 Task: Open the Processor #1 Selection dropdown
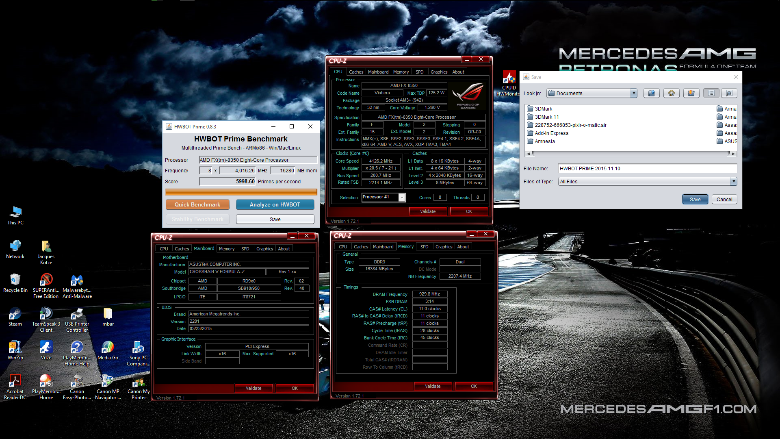(x=383, y=197)
